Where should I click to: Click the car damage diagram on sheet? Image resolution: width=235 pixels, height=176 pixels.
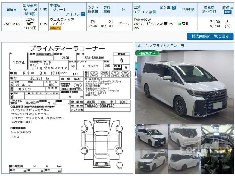tap(102, 144)
